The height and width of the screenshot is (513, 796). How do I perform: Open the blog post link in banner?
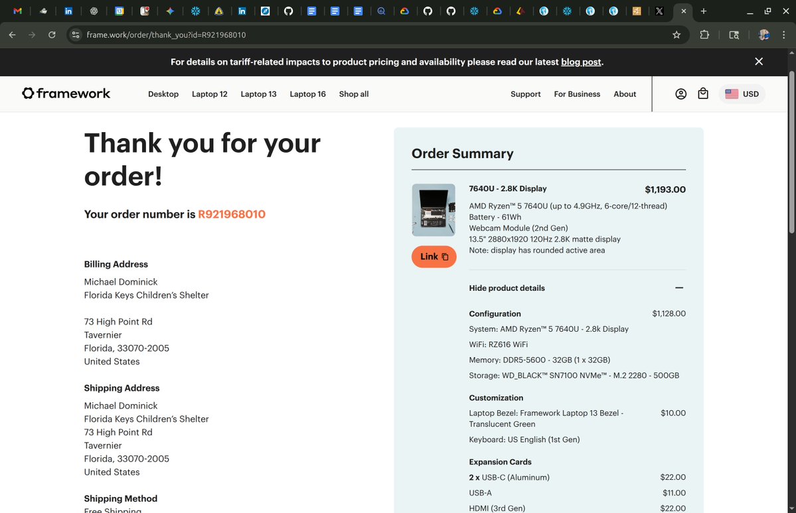(581, 62)
